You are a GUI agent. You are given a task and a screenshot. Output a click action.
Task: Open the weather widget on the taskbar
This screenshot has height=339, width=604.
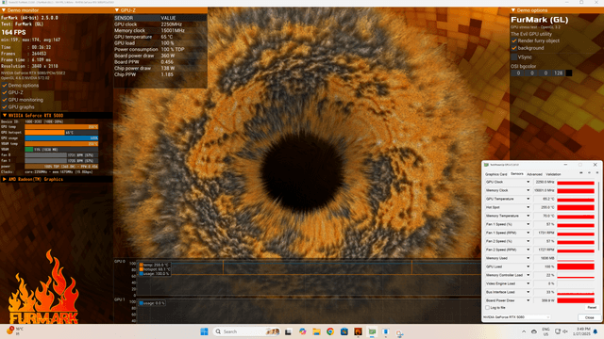click(15, 331)
